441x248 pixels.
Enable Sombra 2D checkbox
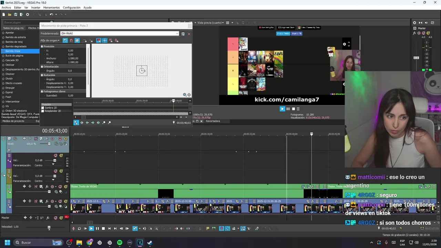coord(43,108)
